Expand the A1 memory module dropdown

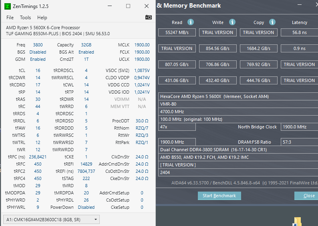pyautogui.click(x=52, y=220)
